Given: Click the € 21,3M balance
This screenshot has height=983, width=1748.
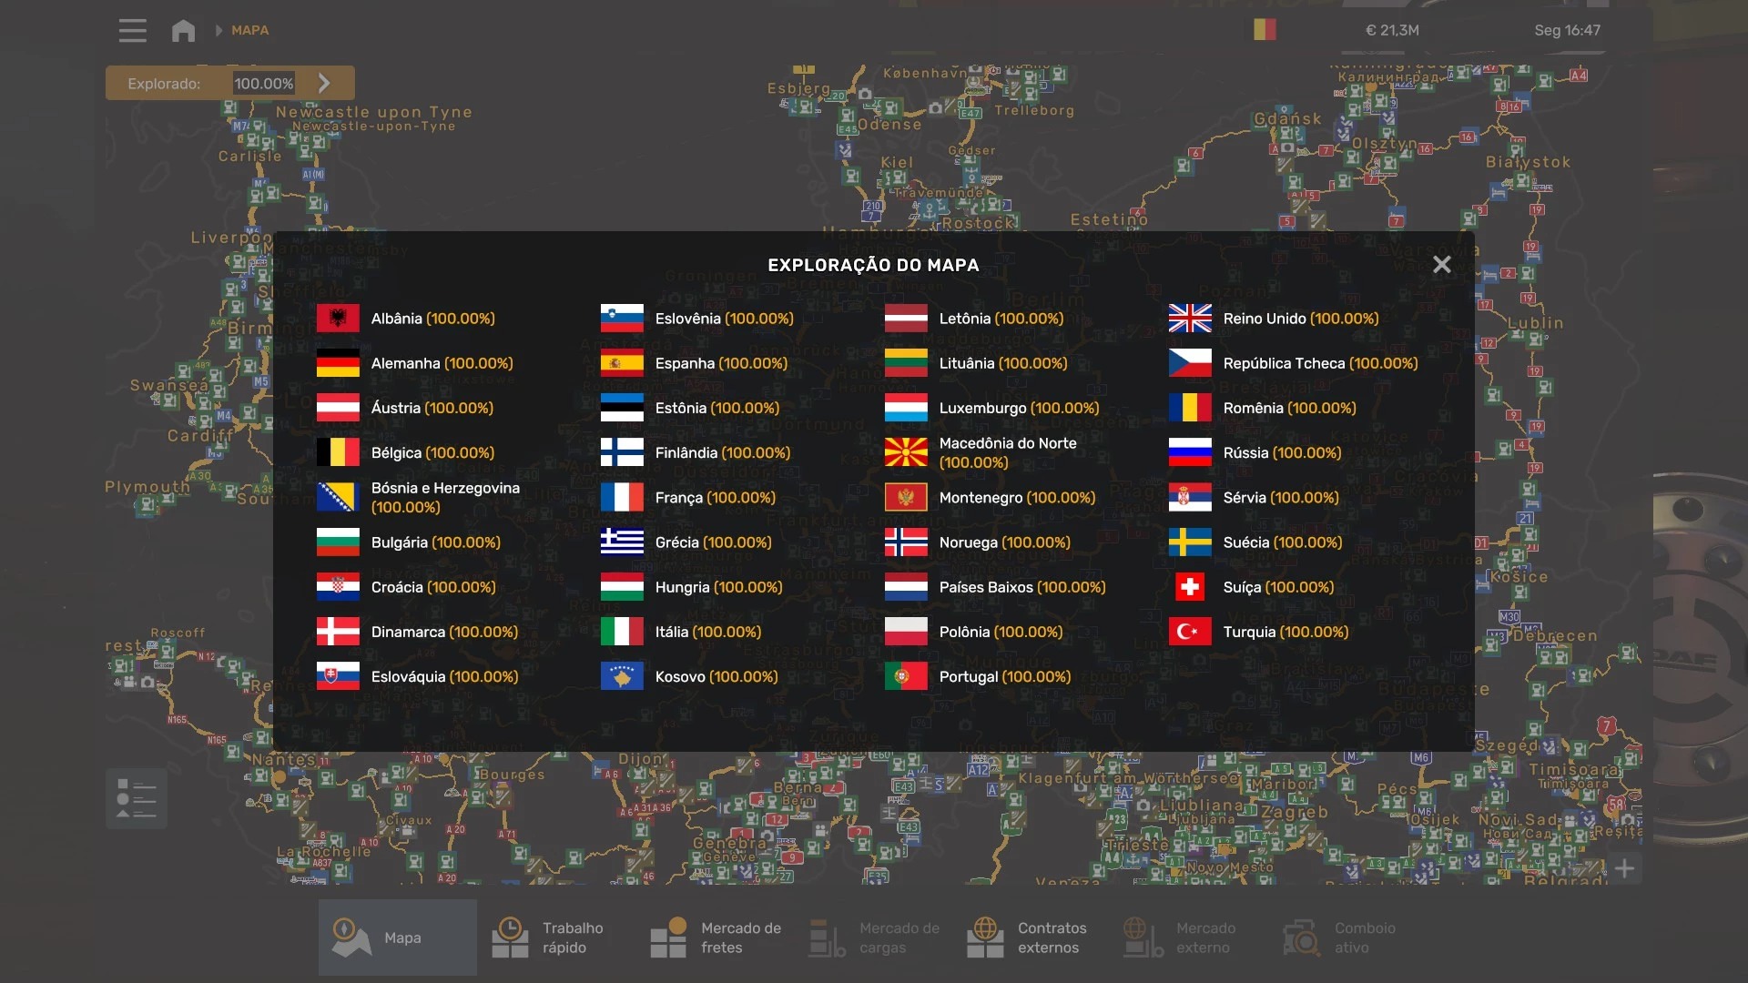Looking at the screenshot, I should (1392, 30).
